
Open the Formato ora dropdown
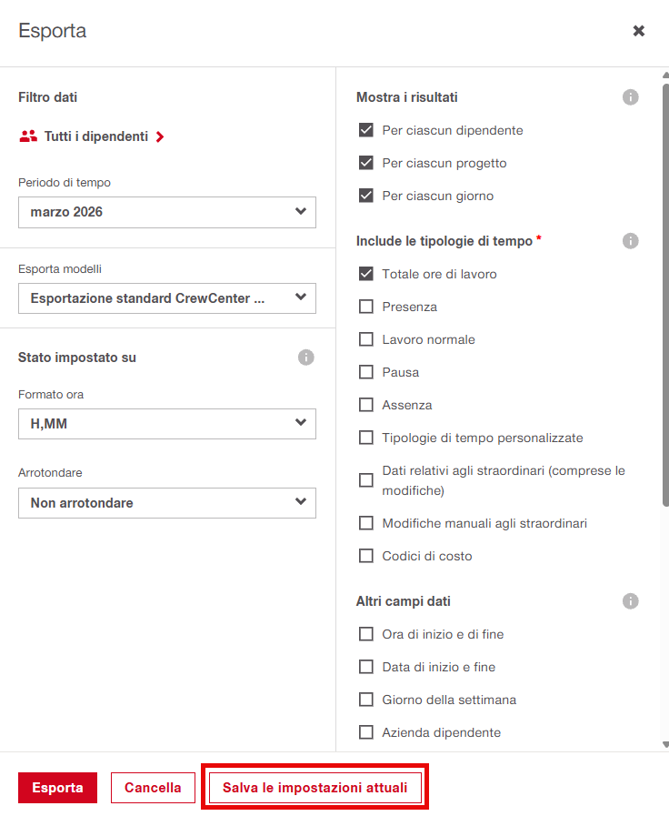[167, 424]
